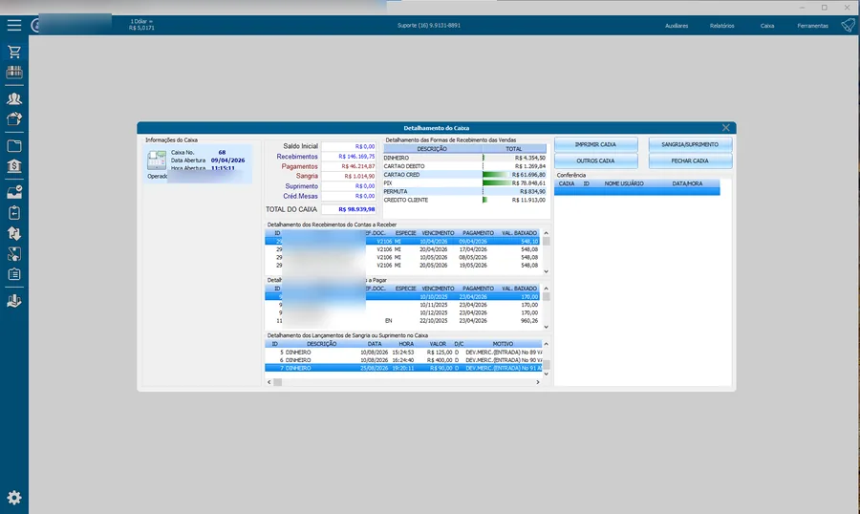
Task: Click the OUTROS CAIXA button
Action: click(x=595, y=161)
